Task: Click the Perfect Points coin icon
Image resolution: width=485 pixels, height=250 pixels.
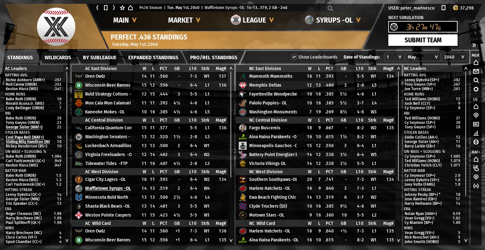Action: coord(456,8)
